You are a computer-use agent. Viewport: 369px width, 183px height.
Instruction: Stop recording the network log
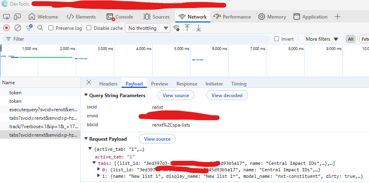[x=6, y=28]
